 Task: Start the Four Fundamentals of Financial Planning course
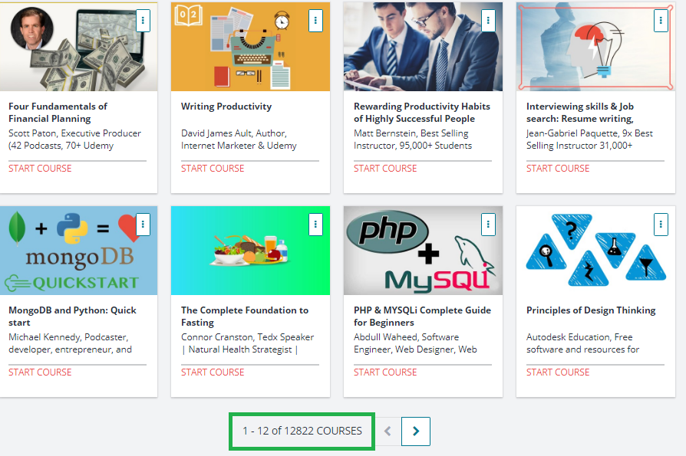tap(40, 168)
